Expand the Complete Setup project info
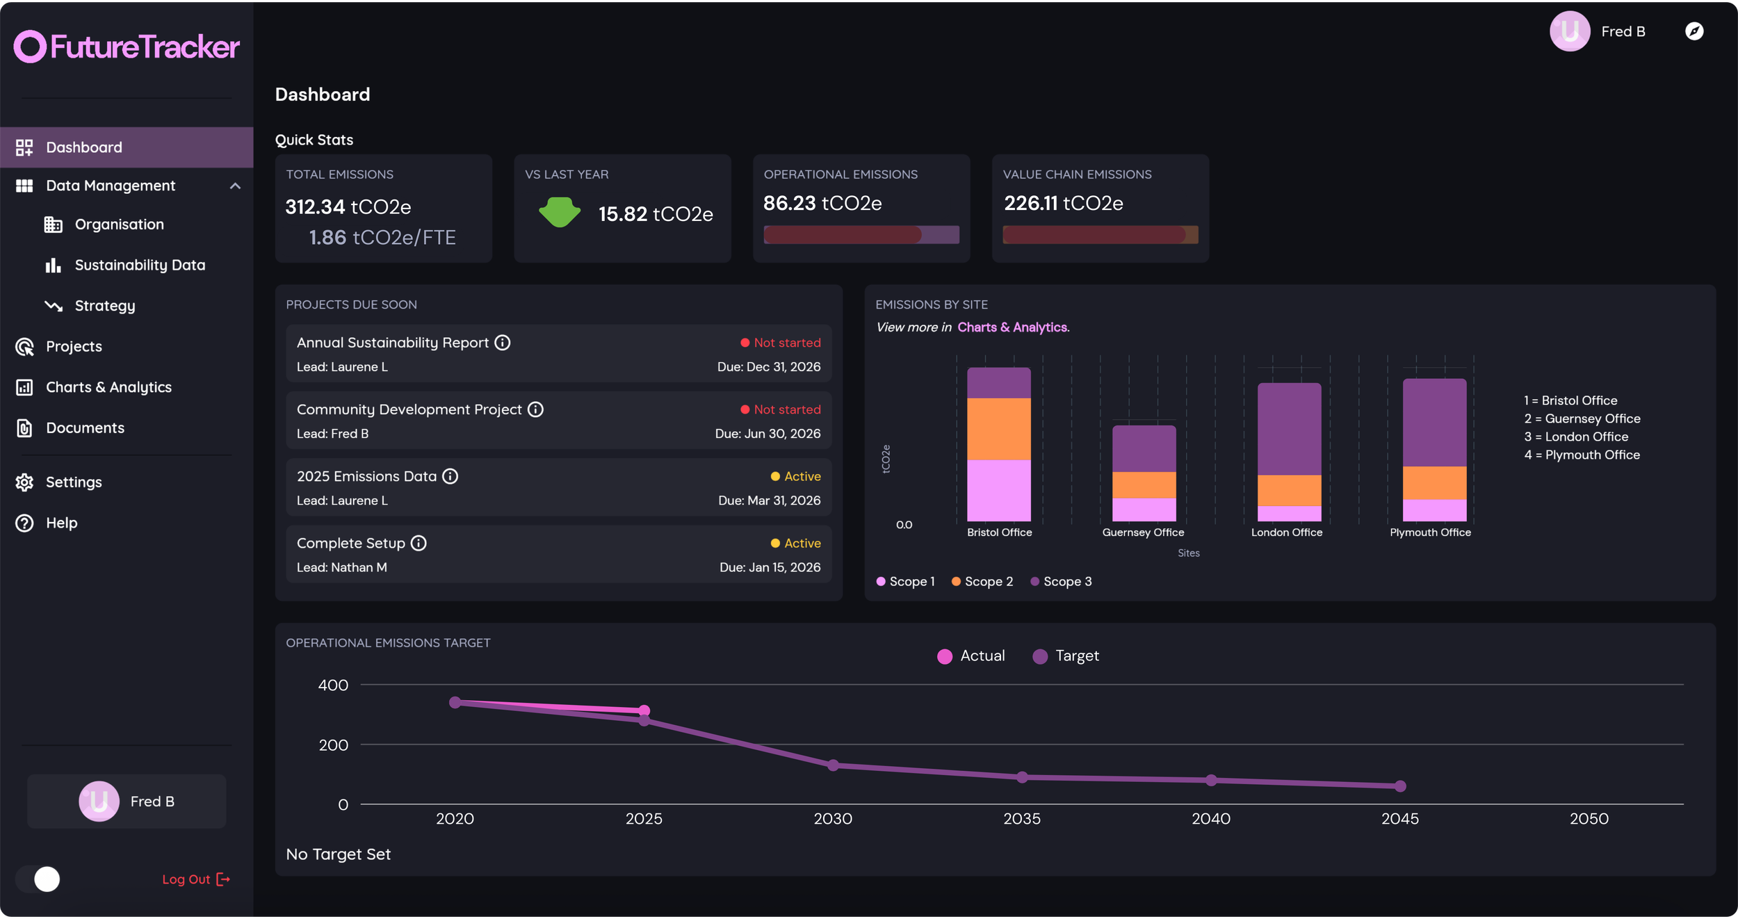Viewport: 1738px width, 919px height. [x=419, y=543]
